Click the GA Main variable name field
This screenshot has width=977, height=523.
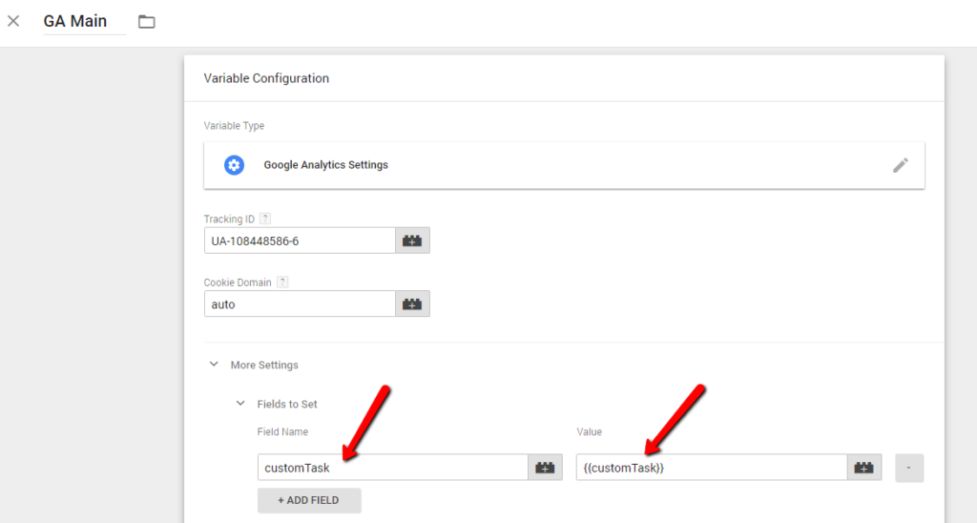tap(84, 21)
